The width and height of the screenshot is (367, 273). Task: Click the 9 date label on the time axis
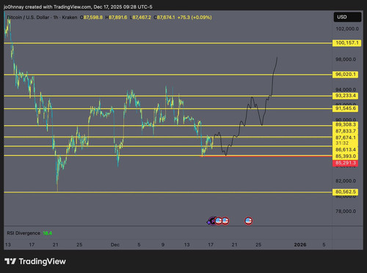163,244
